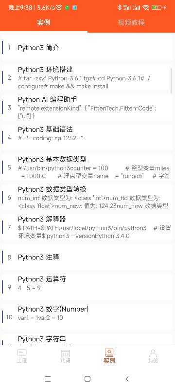Open lesson Python3 注释
The image size is (175, 387).
87,257
